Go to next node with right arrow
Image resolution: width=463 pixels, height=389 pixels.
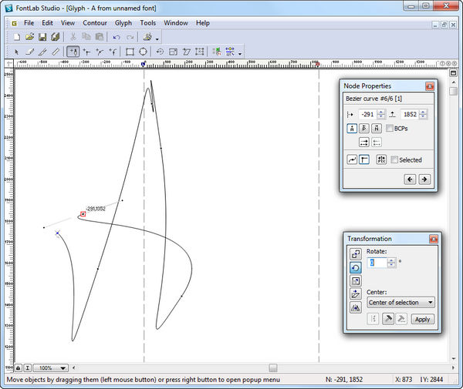click(424, 179)
